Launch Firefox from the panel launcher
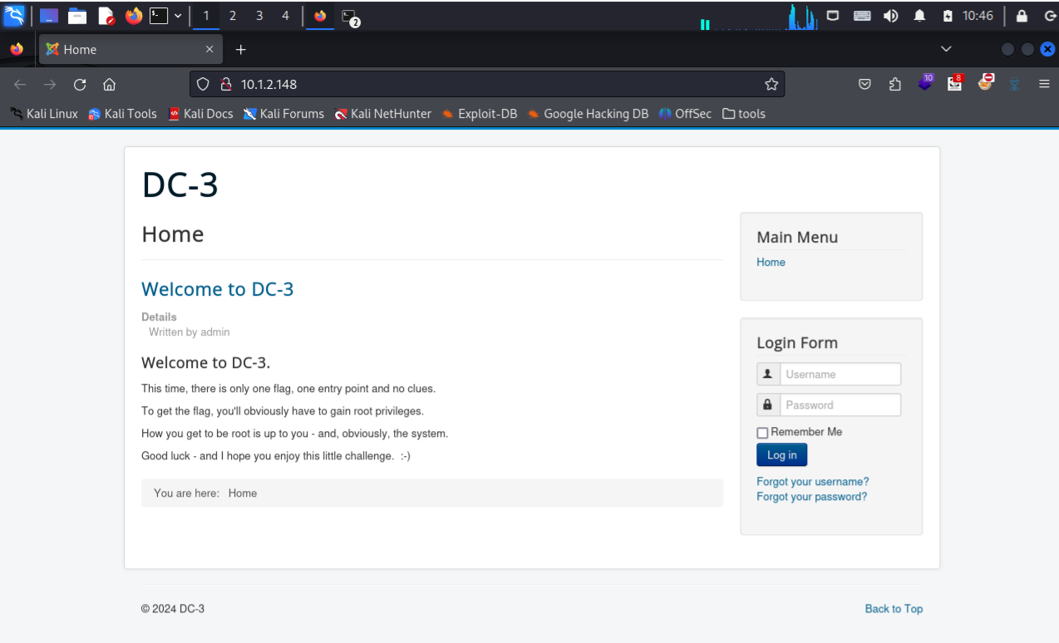 click(134, 16)
